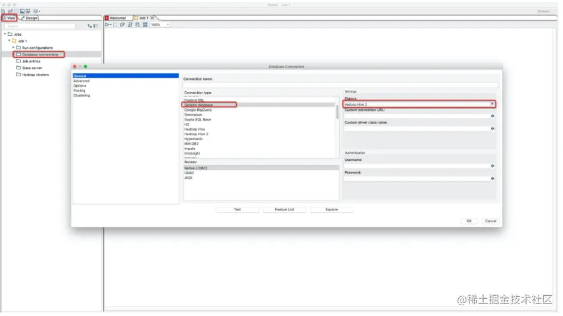The height and width of the screenshot is (316, 563).
Task: Click the Save As icon in the Spoon toolbar
Action: point(28,11)
